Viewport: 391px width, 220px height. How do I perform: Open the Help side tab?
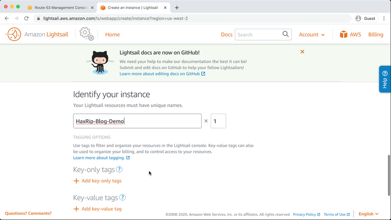point(385,79)
